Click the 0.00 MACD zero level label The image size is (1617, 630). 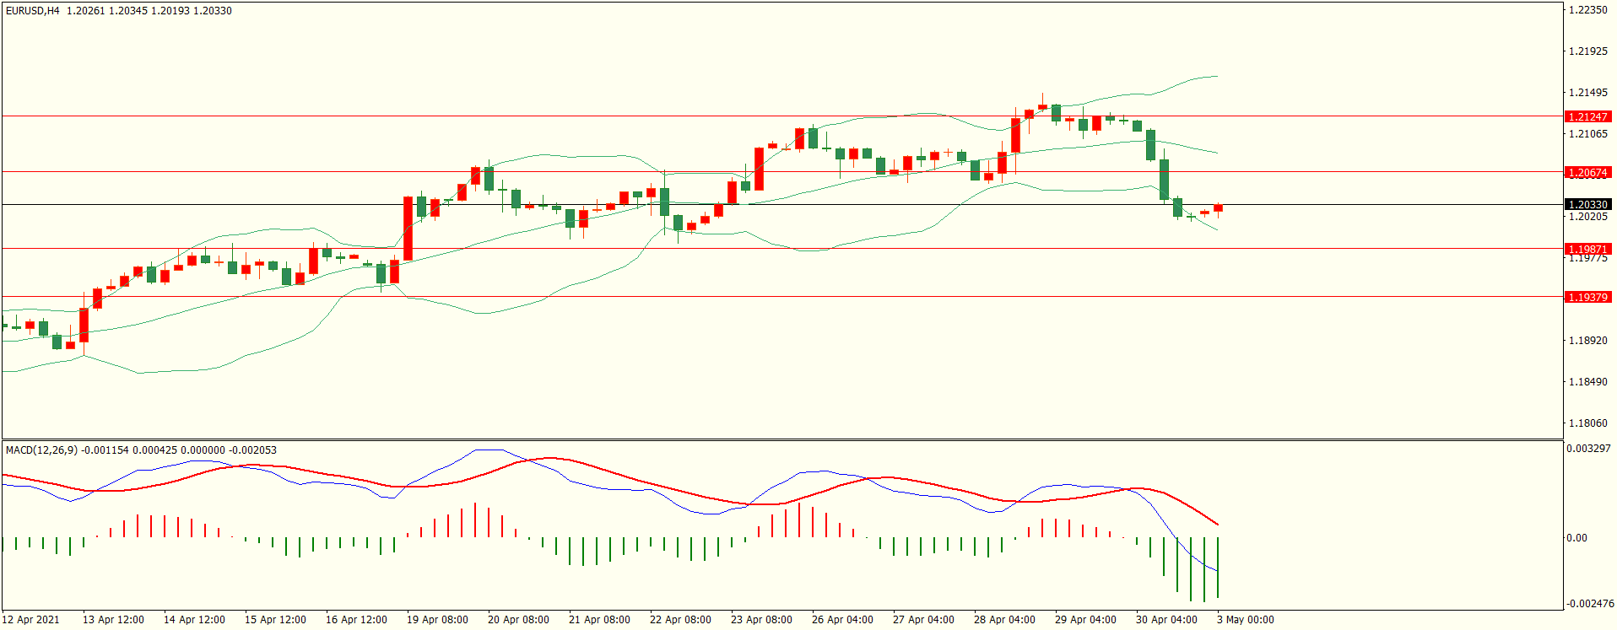(1576, 538)
